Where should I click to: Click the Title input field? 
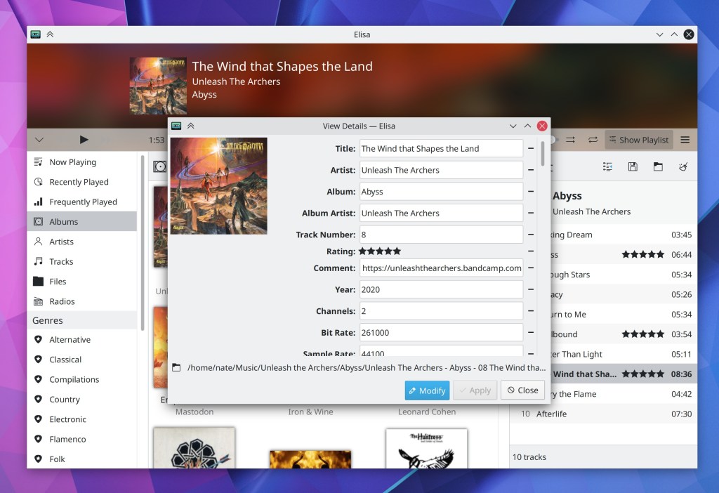coord(441,149)
